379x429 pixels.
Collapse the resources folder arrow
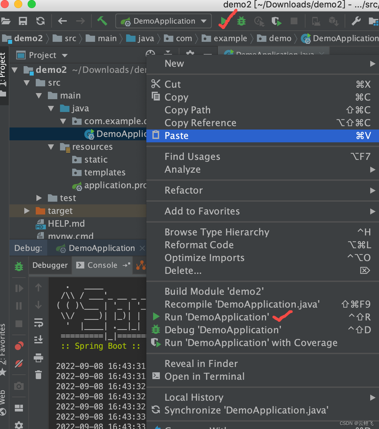click(x=51, y=147)
